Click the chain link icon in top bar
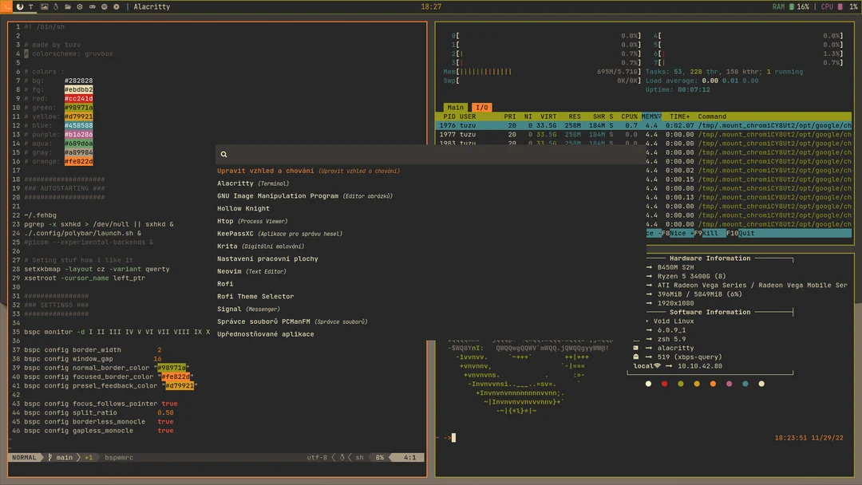Screen dimensions: 862x485 [93, 6]
